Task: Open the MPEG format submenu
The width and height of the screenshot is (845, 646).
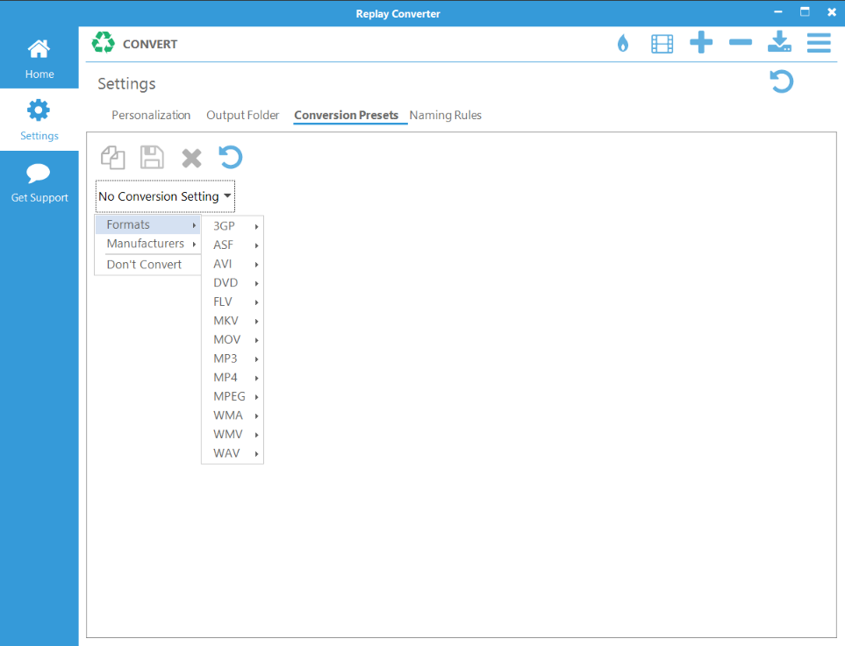Action: [x=233, y=396]
